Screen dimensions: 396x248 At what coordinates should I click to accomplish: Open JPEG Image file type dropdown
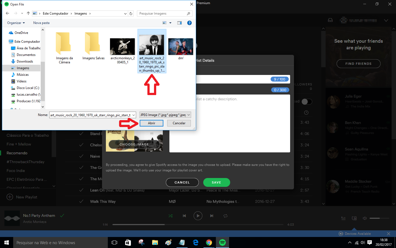click(165, 115)
